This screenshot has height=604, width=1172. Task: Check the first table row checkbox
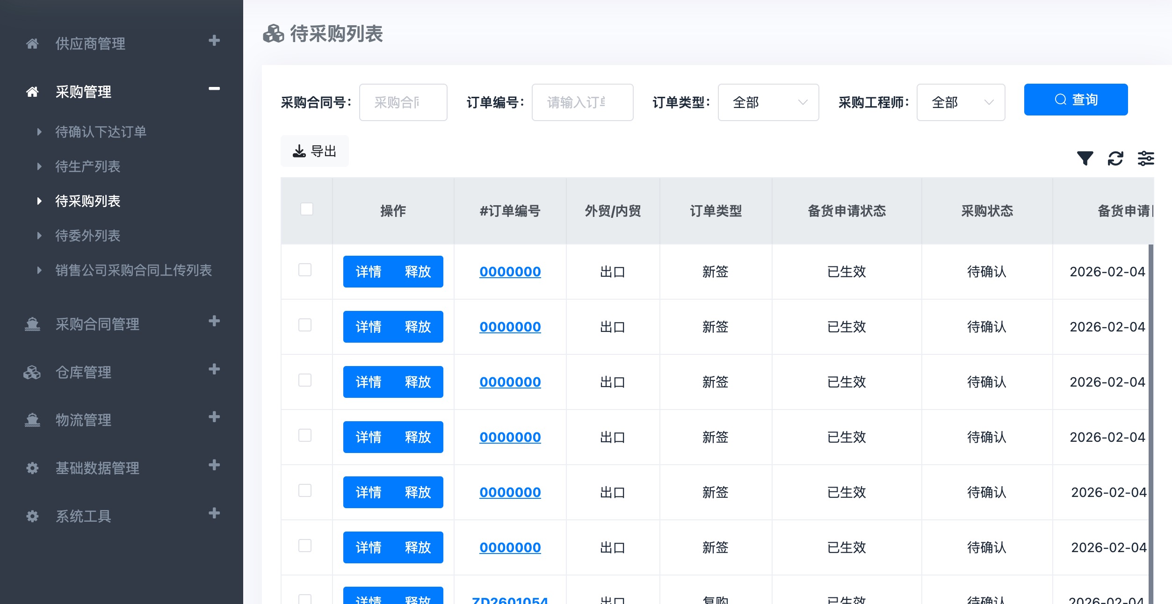305,270
